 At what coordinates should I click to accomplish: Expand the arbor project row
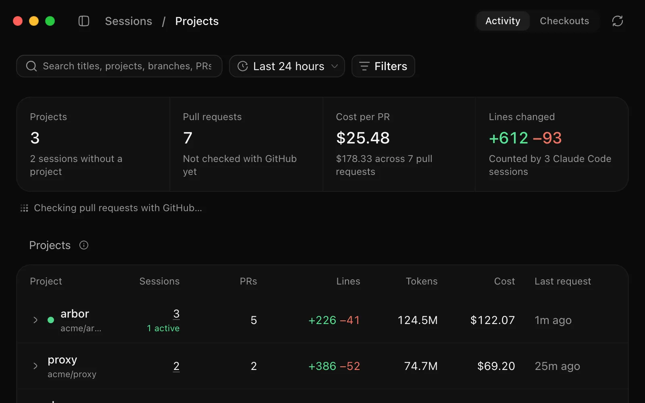pyautogui.click(x=35, y=320)
